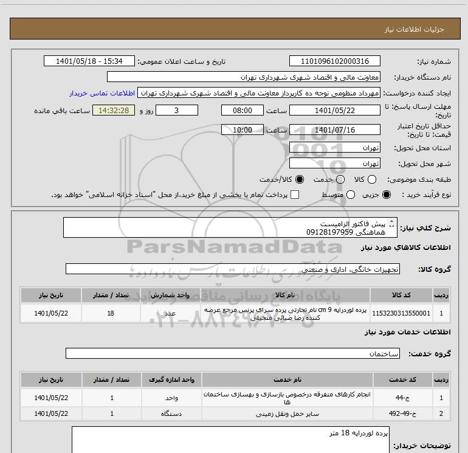Screen dimensions: 468x453
Task: Toggle the اسناد خزانه اسلامی payment checkbox
Action: point(295,195)
